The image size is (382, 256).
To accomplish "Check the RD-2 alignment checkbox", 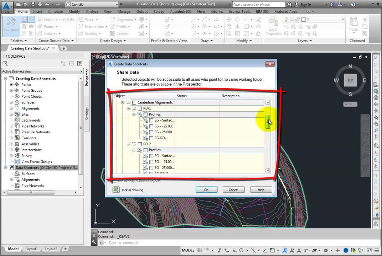I will tap(140, 144).
